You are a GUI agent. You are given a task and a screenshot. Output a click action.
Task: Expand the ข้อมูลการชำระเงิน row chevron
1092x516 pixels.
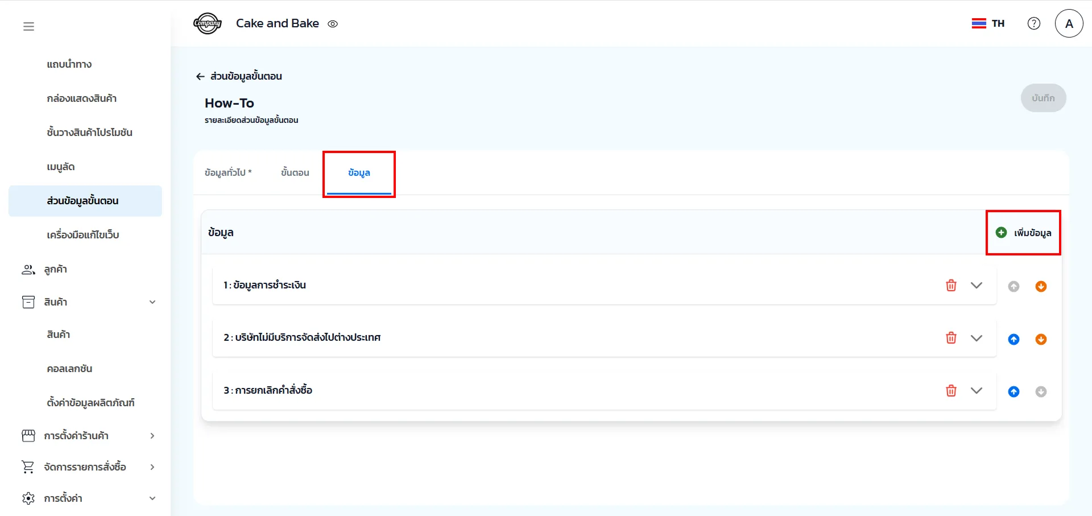point(977,286)
